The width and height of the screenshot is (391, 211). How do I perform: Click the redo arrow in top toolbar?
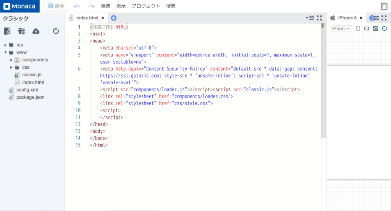tap(91, 6)
